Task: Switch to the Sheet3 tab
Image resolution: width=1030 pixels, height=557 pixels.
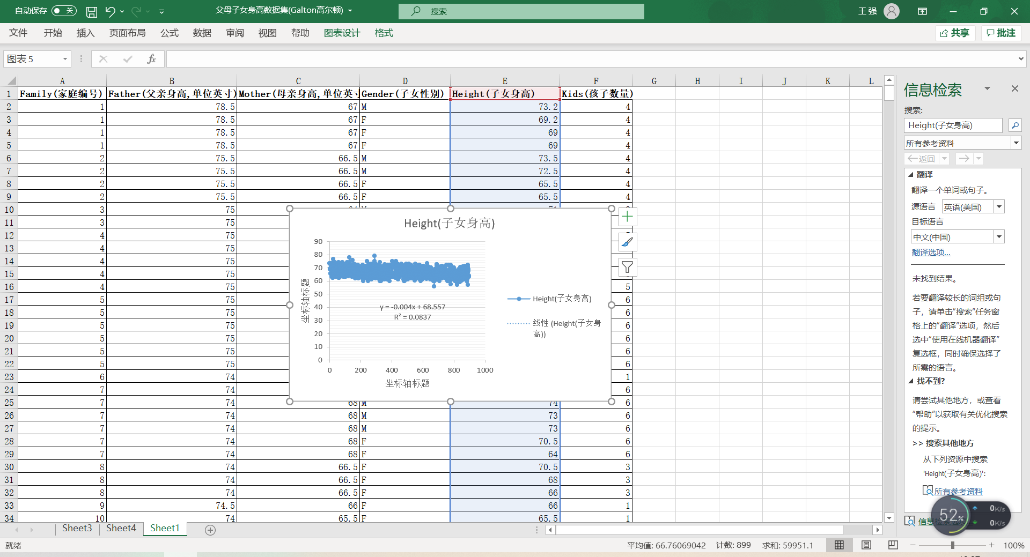Action: pyautogui.click(x=77, y=528)
